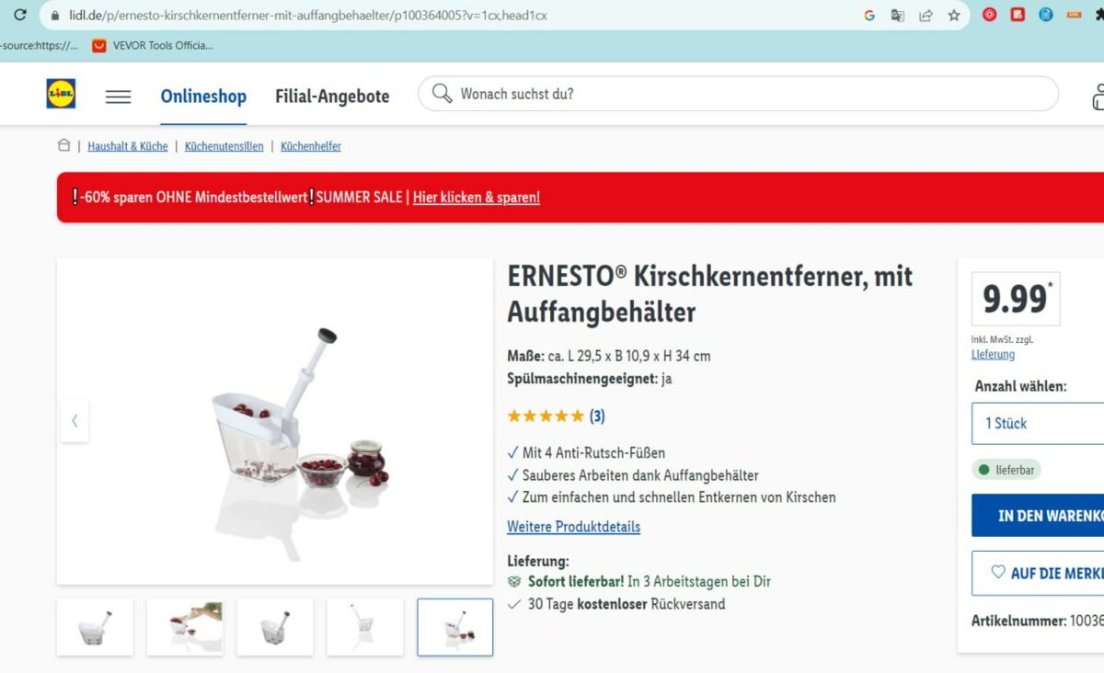Save the item with Auf die Merkliste button

click(x=1039, y=573)
